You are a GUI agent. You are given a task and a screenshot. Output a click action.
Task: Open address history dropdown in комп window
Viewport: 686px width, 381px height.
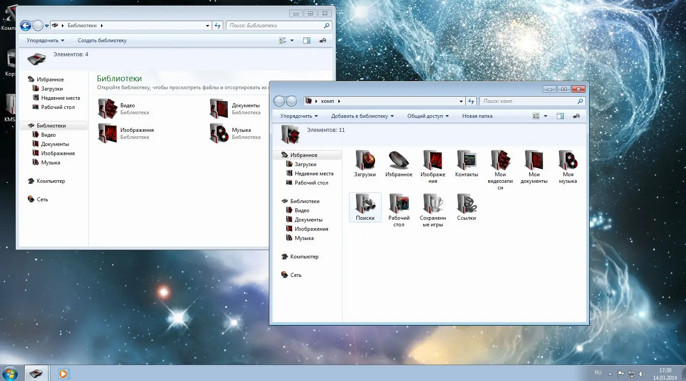(x=461, y=101)
